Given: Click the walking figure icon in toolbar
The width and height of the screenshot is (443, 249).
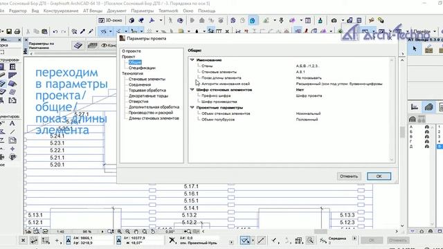Looking at the screenshot, I should pyautogui.click(x=170, y=20).
